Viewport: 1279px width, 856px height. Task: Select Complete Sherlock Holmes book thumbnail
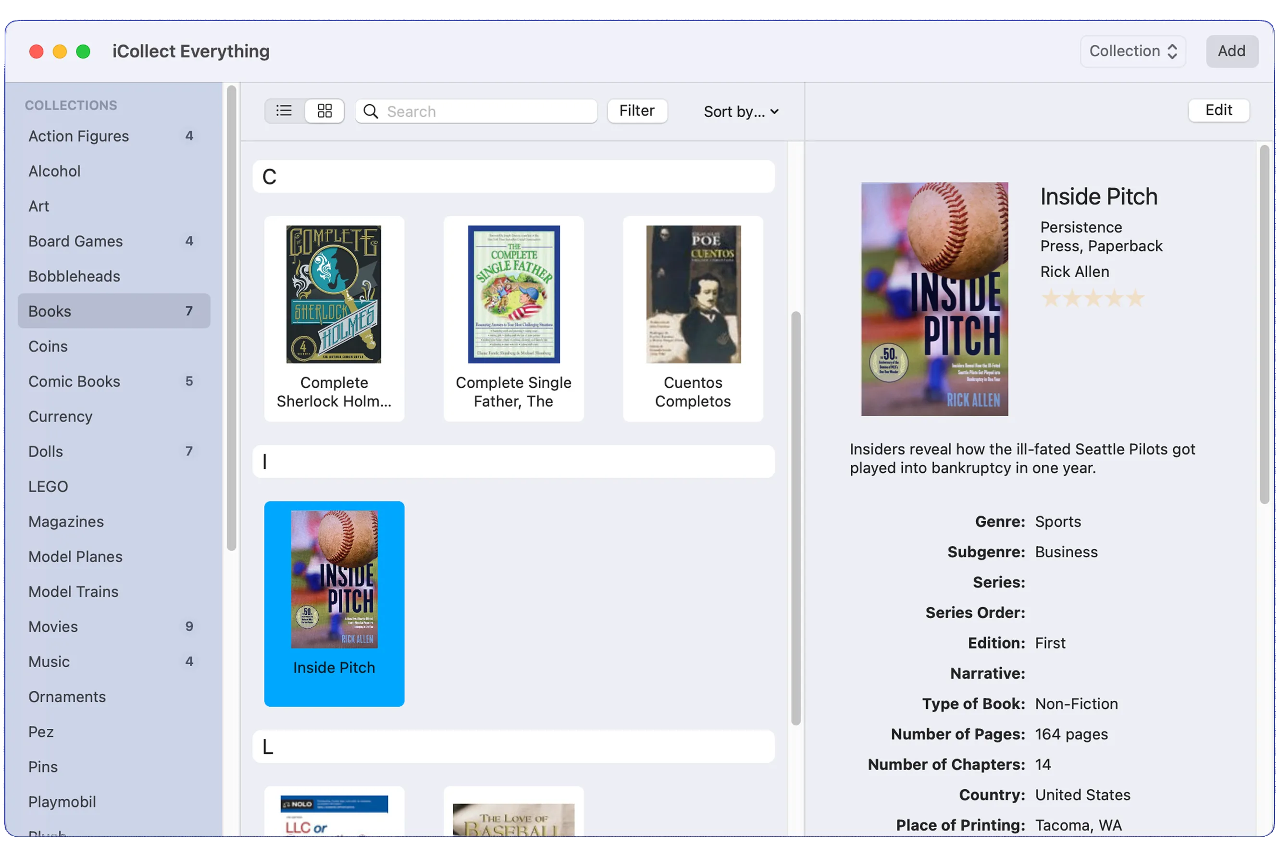(x=334, y=294)
